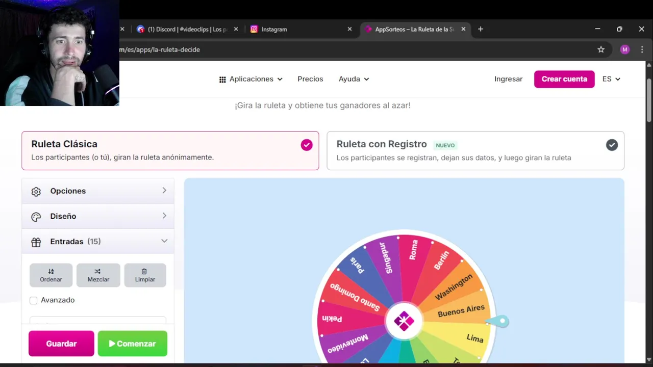Click the NUEVO badge

(445, 145)
